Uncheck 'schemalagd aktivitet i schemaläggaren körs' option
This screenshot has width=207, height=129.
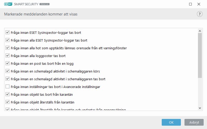click(8, 71)
